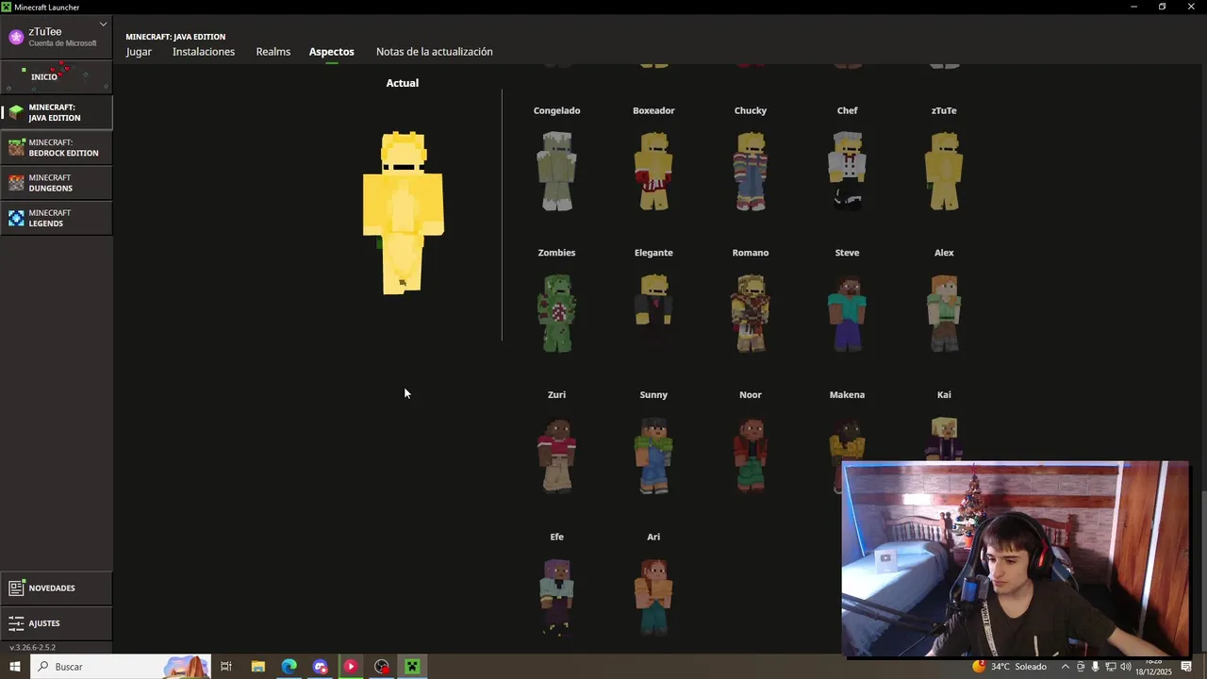Choose the Congelado skin
The width and height of the screenshot is (1207, 679).
(556, 171)
